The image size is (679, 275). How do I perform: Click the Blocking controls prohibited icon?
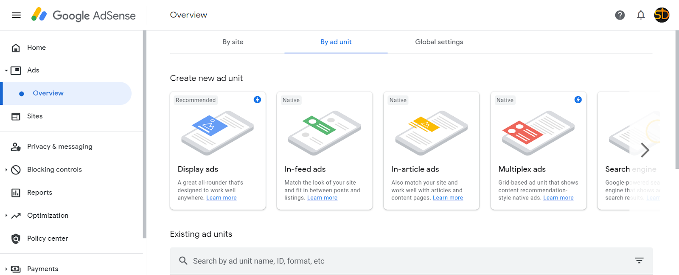coord(16,170)
